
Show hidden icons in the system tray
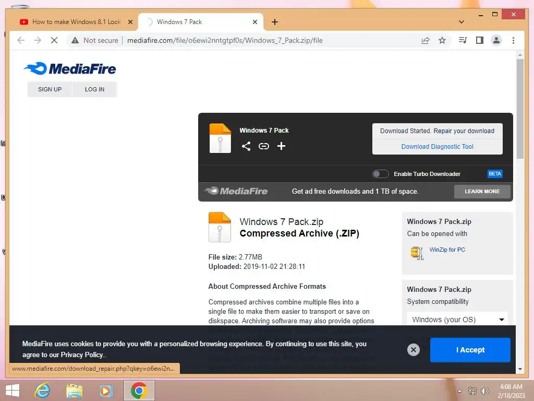459,391
